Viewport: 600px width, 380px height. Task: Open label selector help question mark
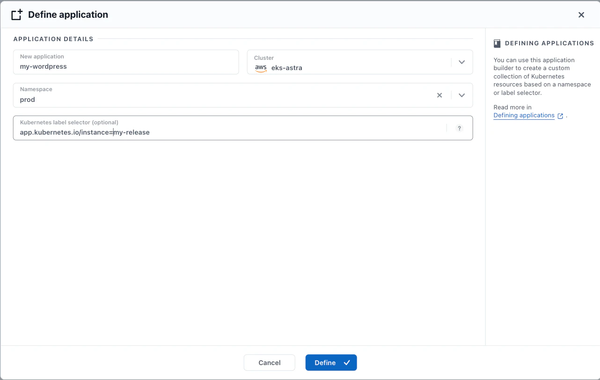coord(459,128)
